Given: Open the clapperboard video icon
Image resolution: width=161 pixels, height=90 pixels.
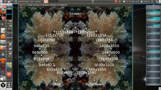Looking at the screenshot, I should tap(3, 78).
